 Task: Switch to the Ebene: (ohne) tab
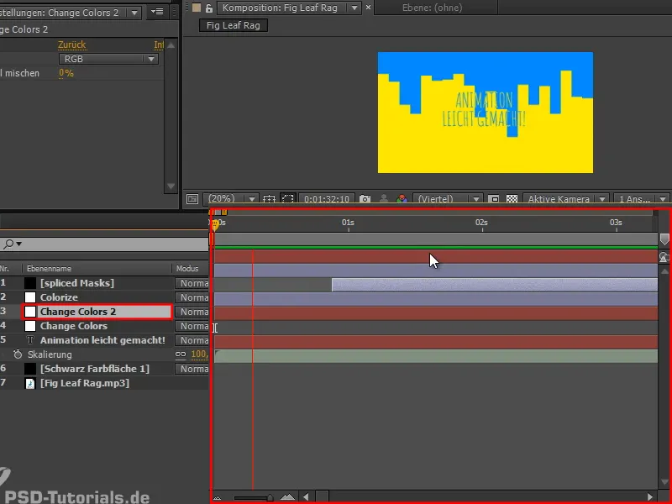(432, 8)
